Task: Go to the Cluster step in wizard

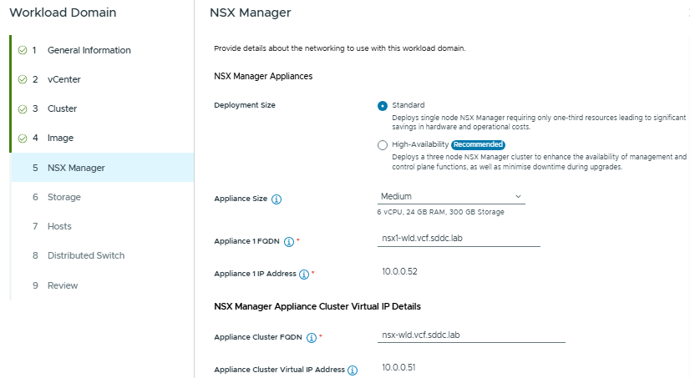Action: pos(62,108)
